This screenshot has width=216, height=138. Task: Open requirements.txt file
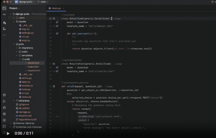[x=26, y=119]
